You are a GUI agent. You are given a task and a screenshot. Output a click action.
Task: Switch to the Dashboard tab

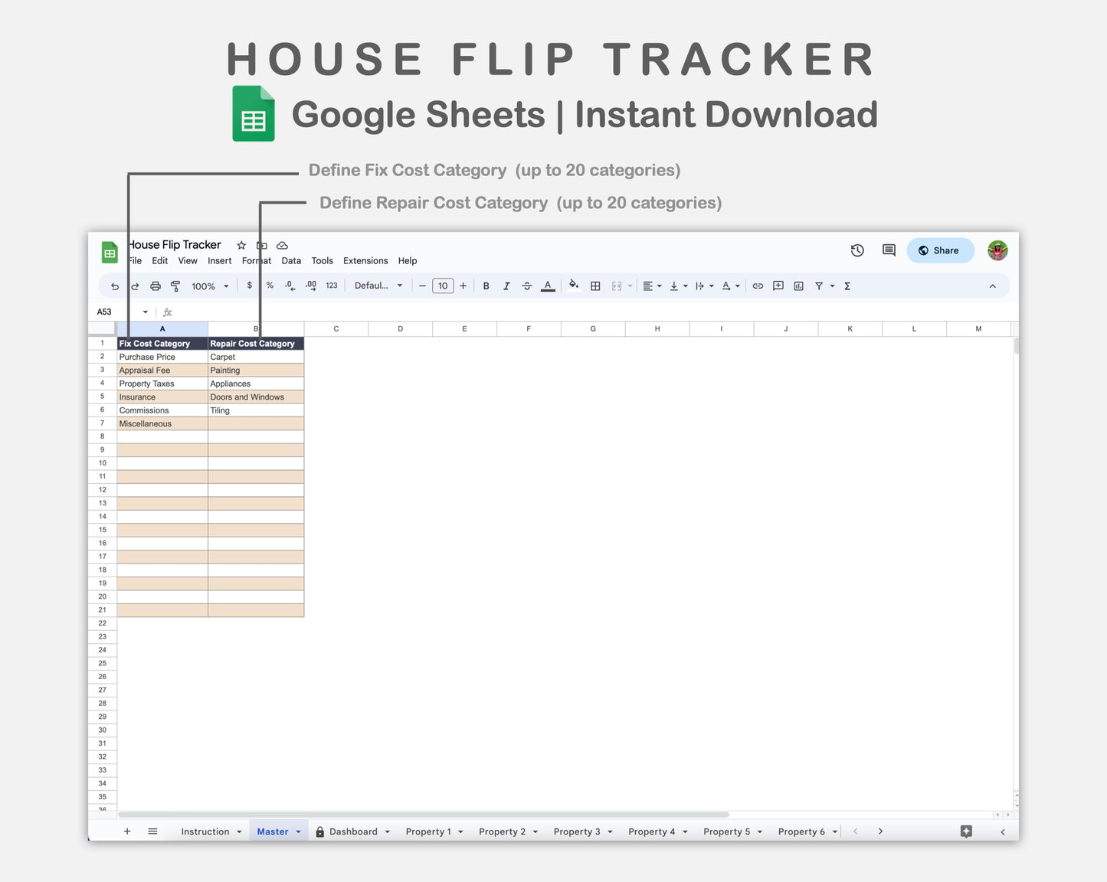point(353,831)
